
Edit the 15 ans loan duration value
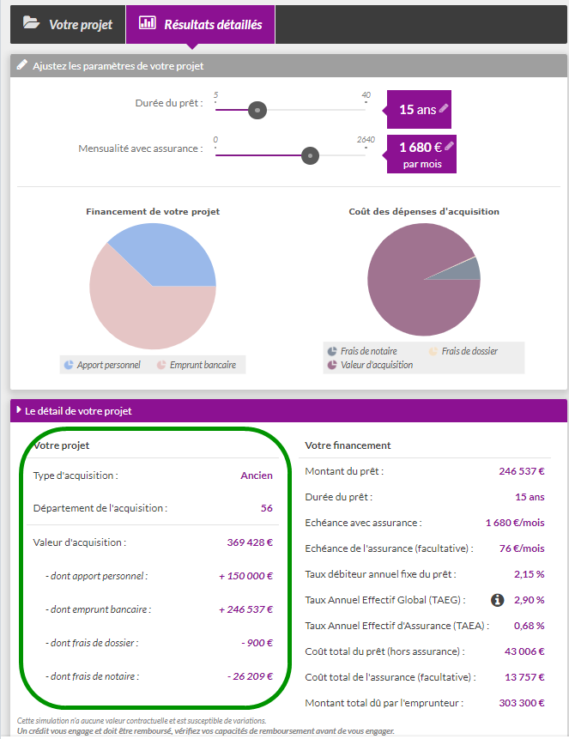(419, 110)
